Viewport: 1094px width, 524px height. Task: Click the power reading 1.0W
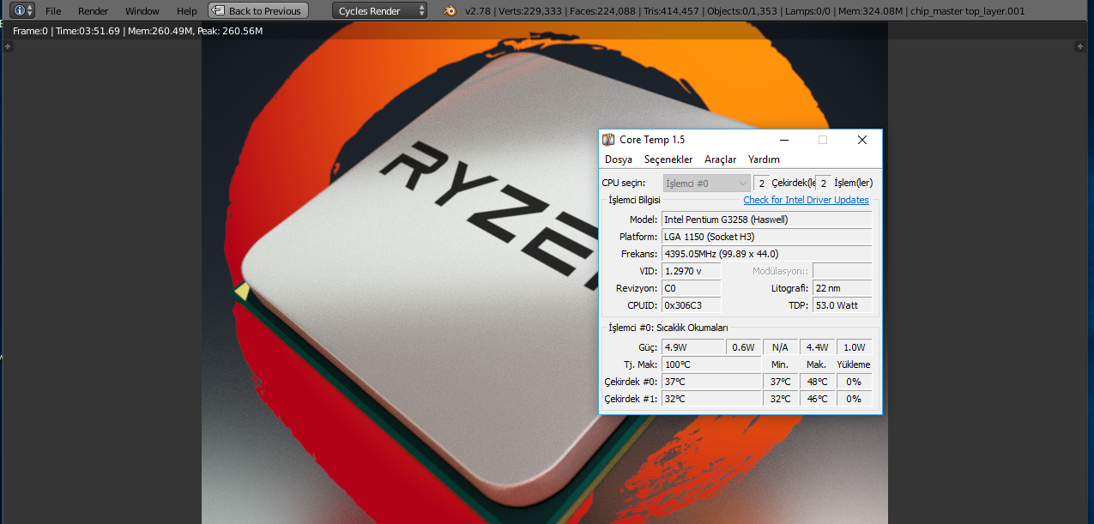point(854,347)
